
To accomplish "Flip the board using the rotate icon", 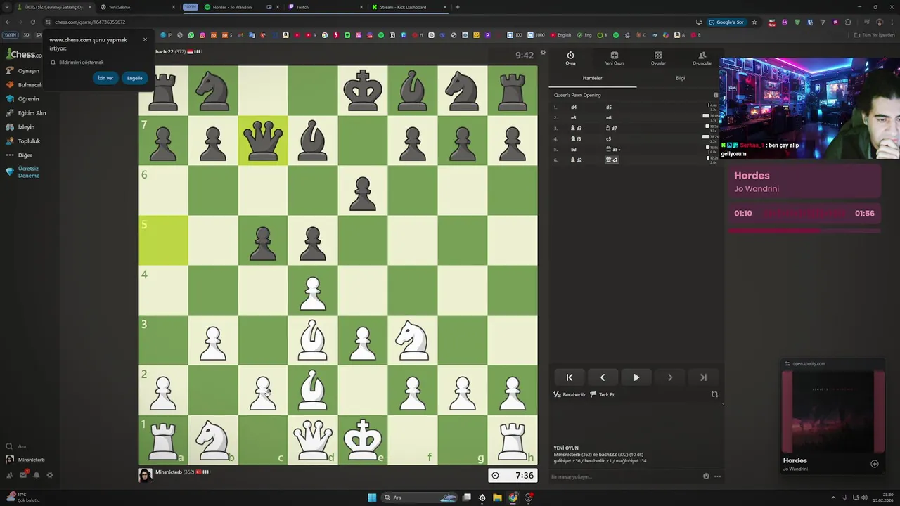I will [x=714, y=394].
